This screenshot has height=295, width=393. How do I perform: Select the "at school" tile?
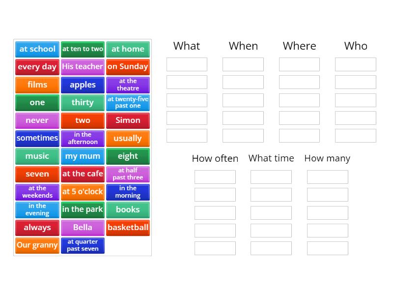[x=37, y=49]
